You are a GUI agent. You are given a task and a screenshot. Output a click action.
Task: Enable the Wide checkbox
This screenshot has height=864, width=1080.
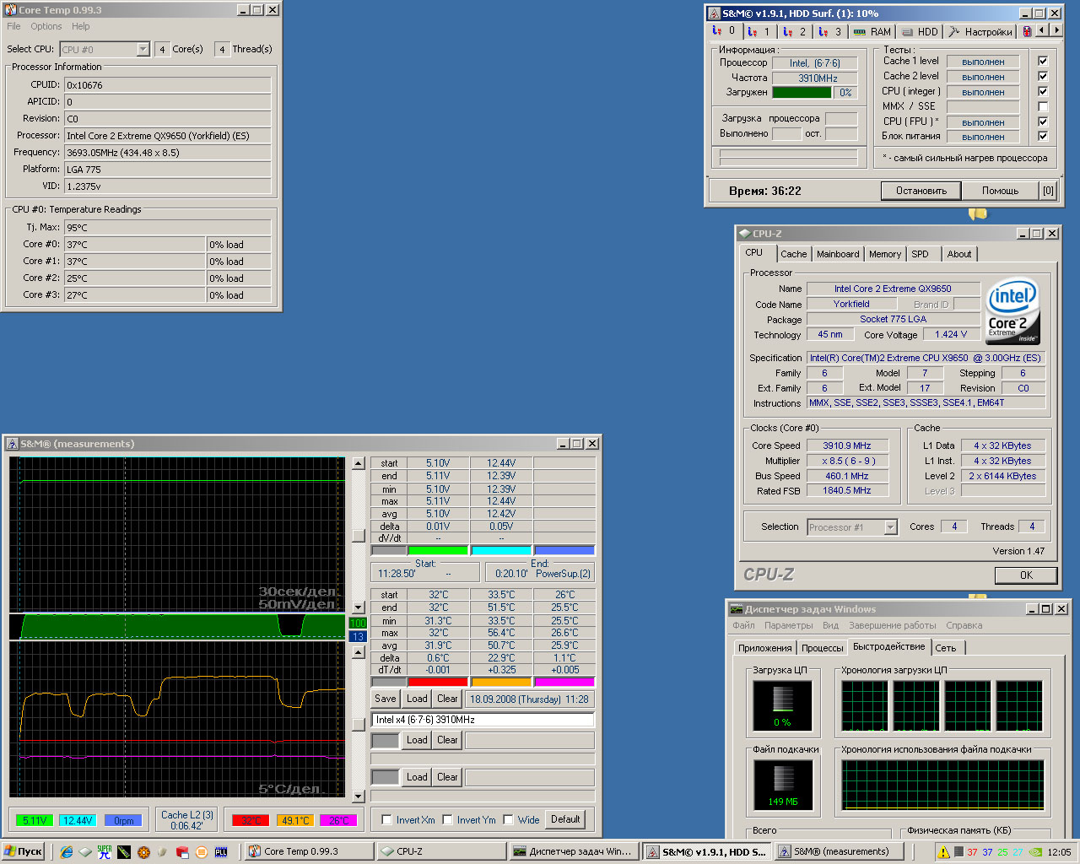508,819
